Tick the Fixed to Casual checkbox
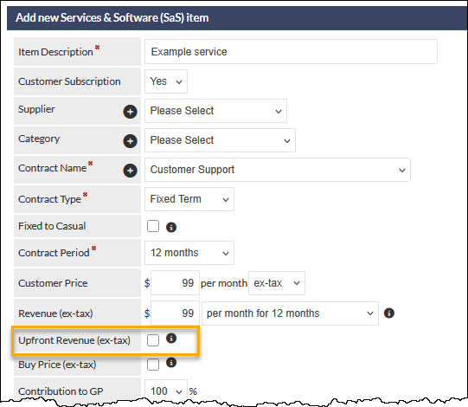 pyautogui.click(x=153, y=226)
